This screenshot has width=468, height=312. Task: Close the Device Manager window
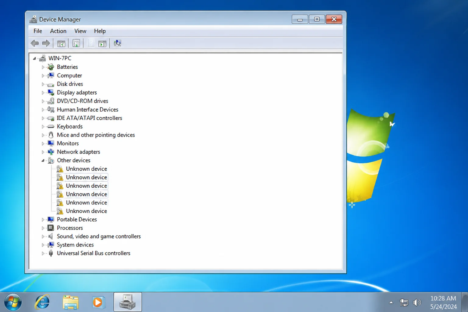coord(334,19)
